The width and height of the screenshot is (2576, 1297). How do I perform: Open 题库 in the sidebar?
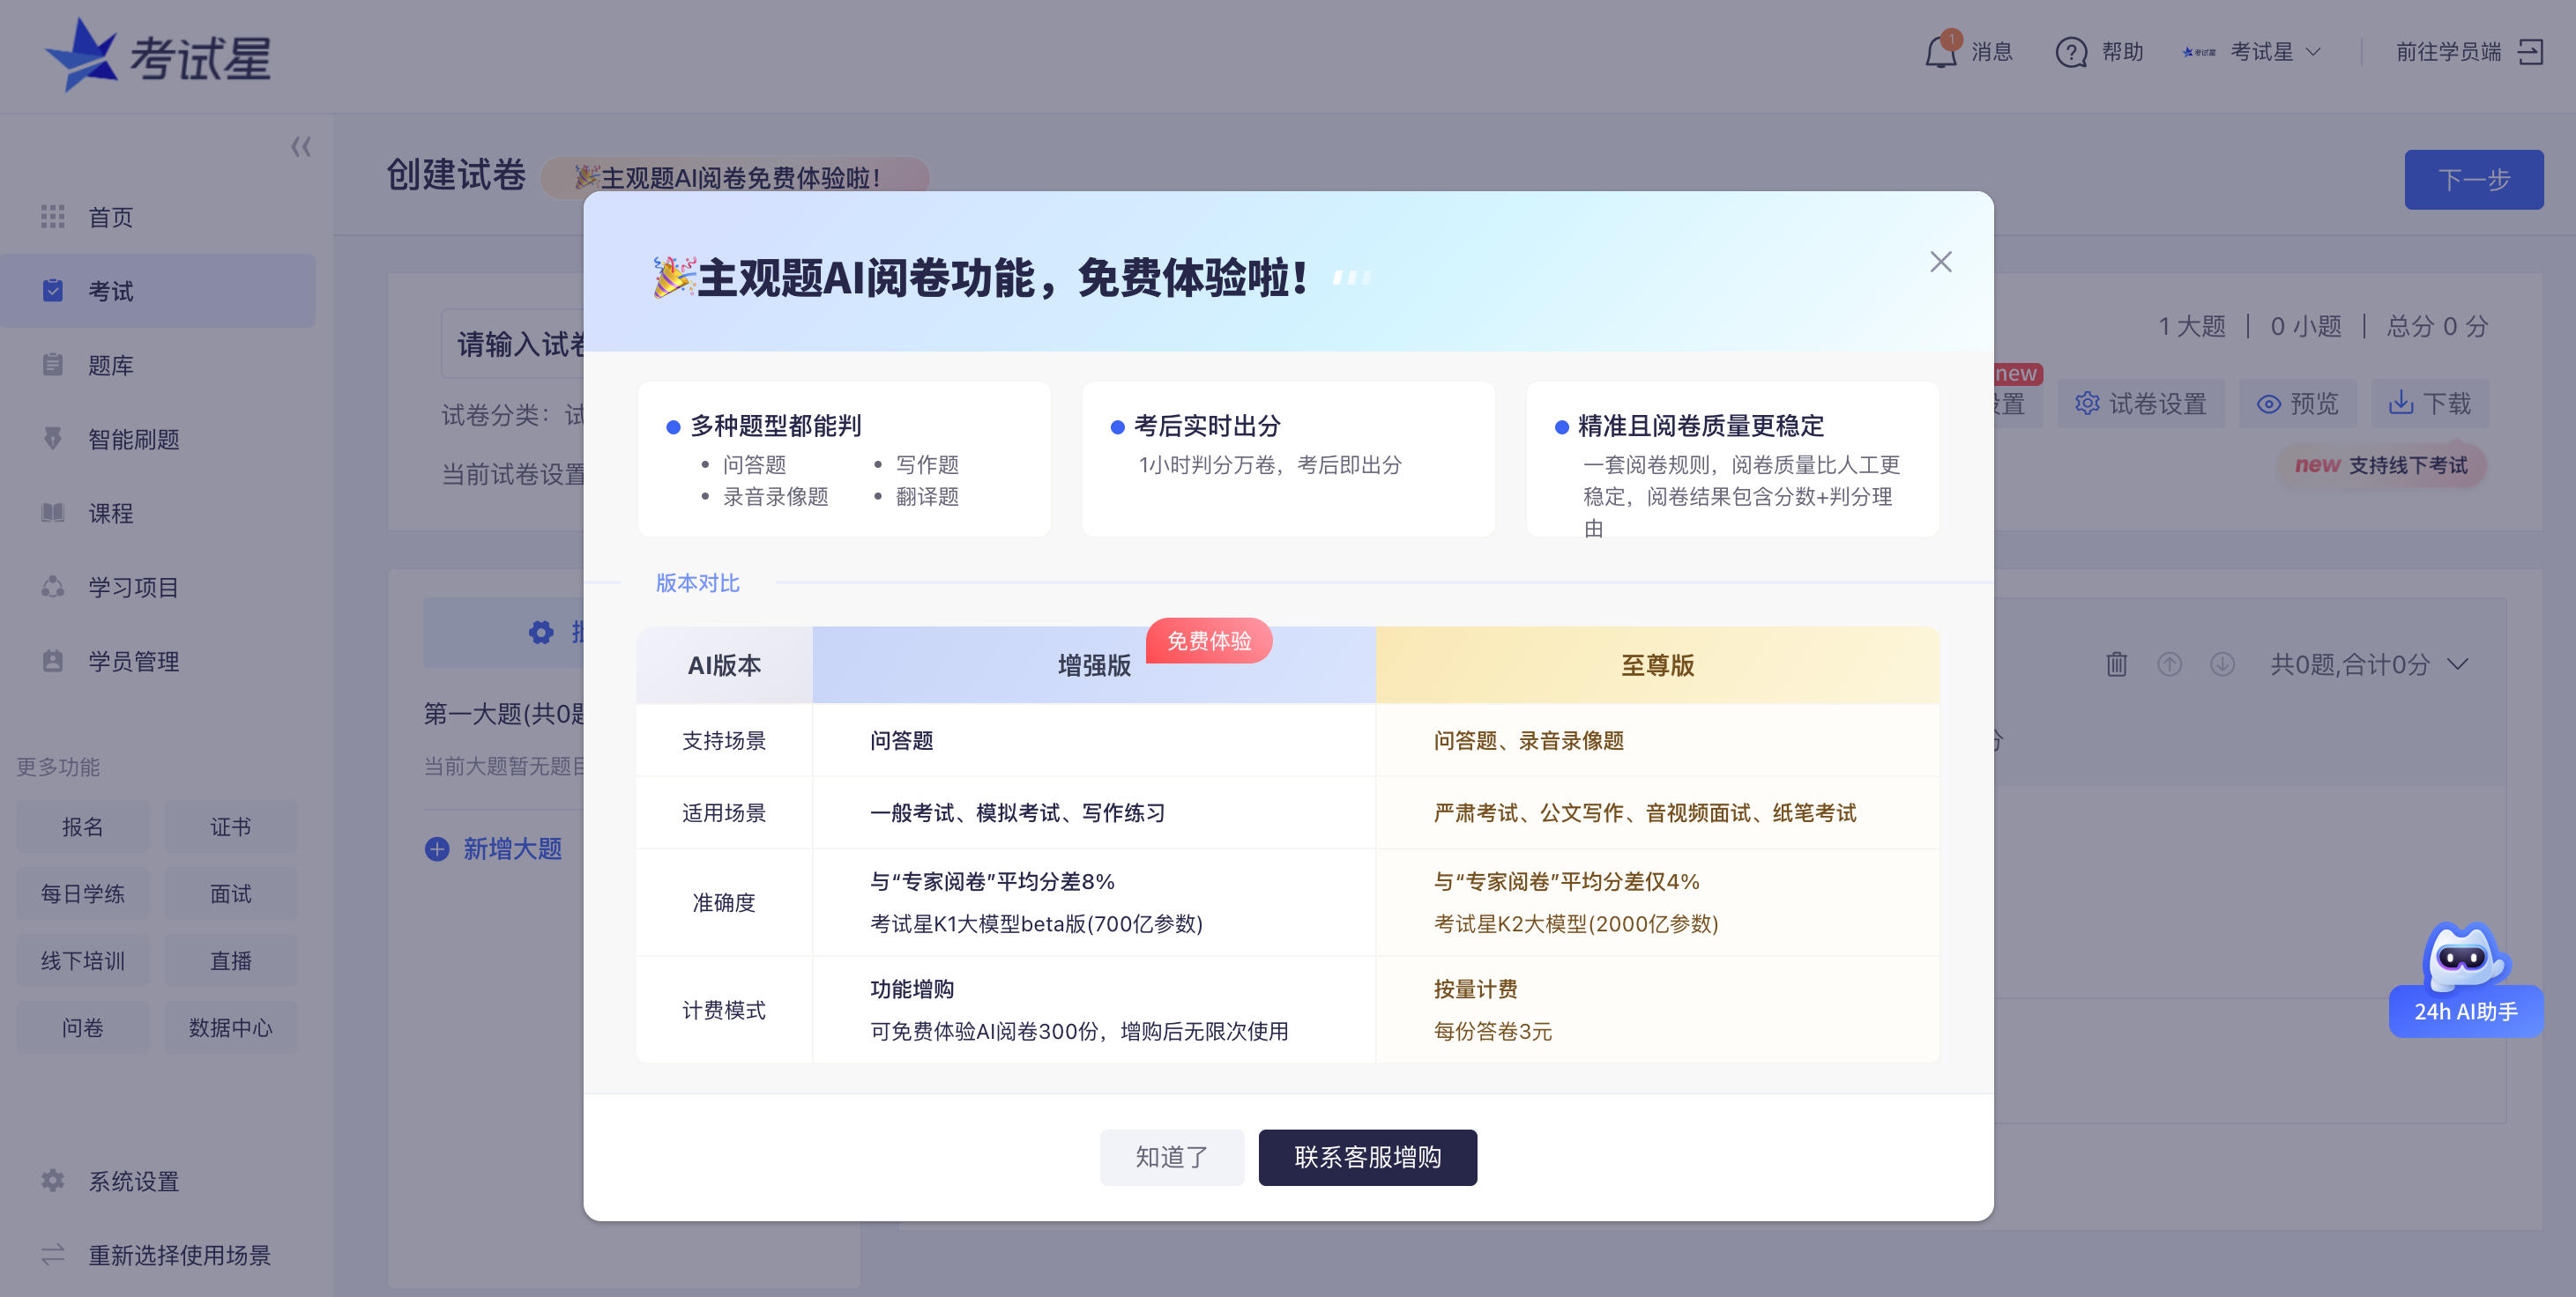tap(158, 365)
